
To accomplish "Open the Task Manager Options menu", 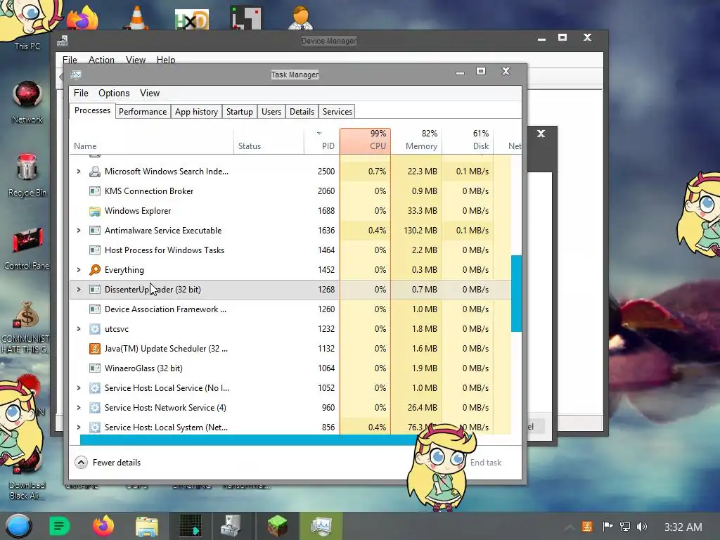I will click(x=114, y=94).
